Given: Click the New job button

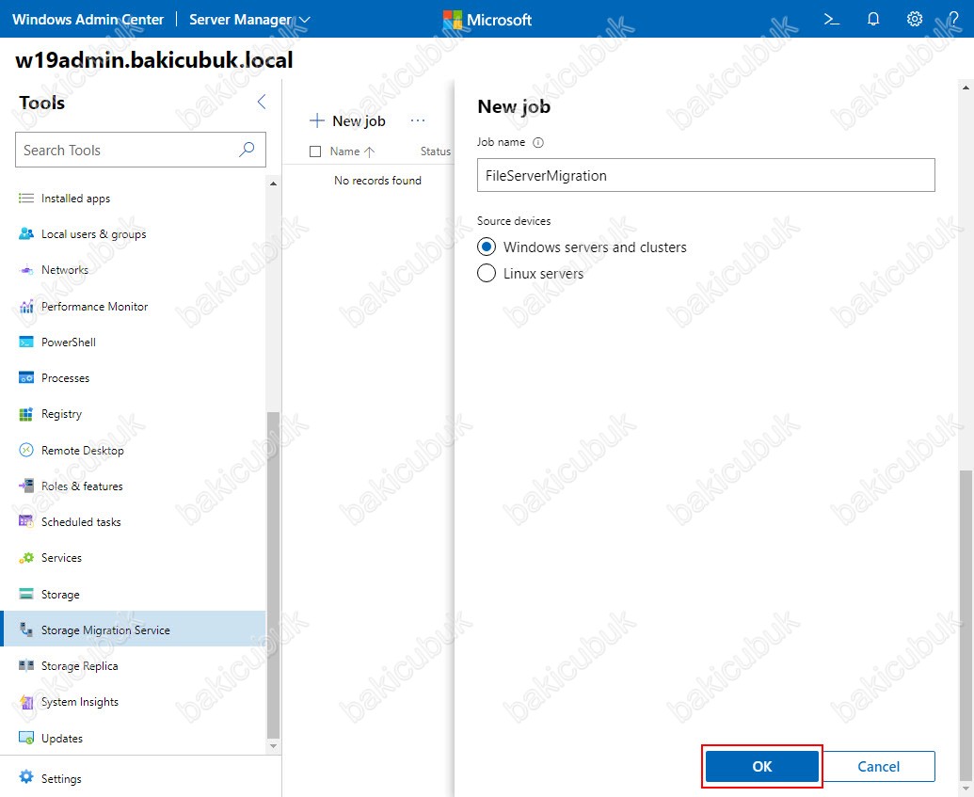Looking at the screenshot, I should coord(348,120).
